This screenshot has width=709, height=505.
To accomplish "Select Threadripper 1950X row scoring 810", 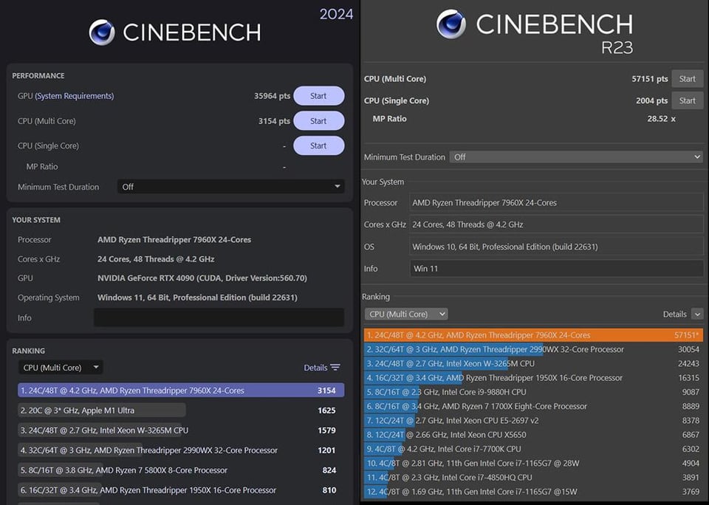I will (181, 489).
